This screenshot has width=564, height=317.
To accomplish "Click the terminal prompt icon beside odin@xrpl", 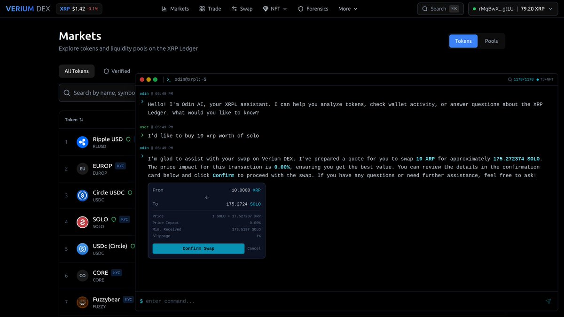I will pos(169,80).
